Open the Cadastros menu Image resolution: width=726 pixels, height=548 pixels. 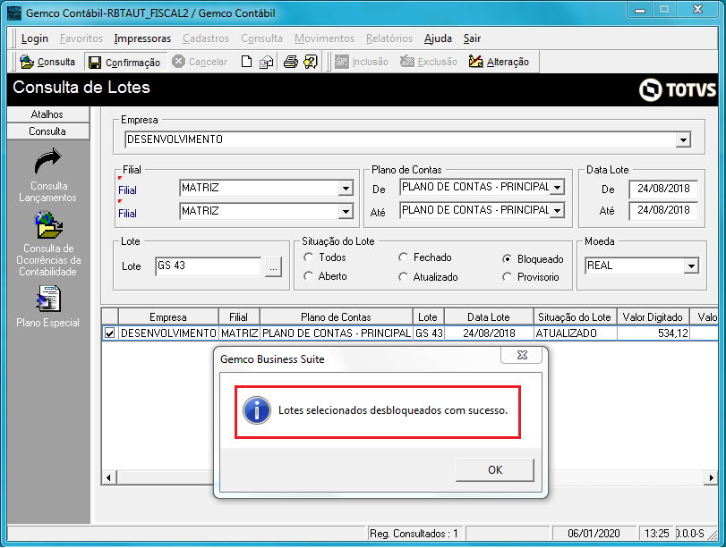coord(206,38)
